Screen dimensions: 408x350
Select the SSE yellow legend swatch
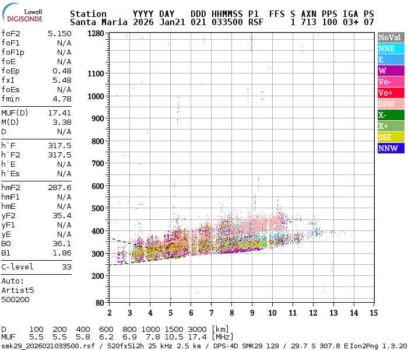click(391, 137)
